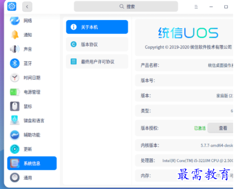Select the 通知 label in sidebar

(28, 35)
